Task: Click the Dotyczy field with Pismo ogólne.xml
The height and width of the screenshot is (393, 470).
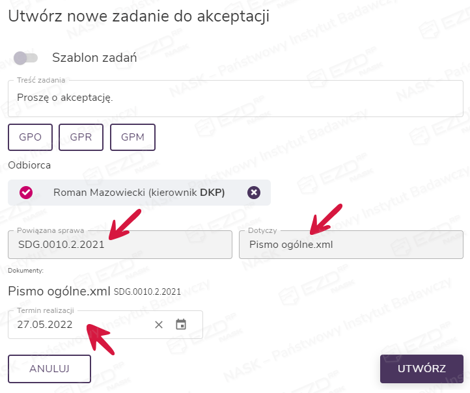Action: [x=351, y=245]
